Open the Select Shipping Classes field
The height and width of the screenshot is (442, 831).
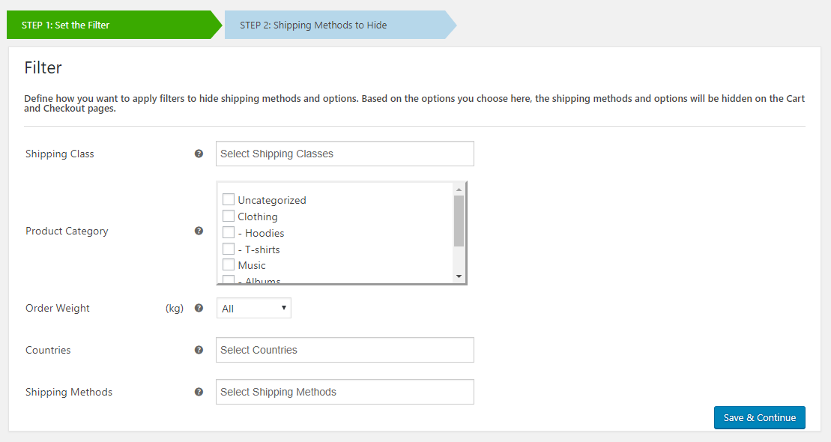[x=345, y=154]
